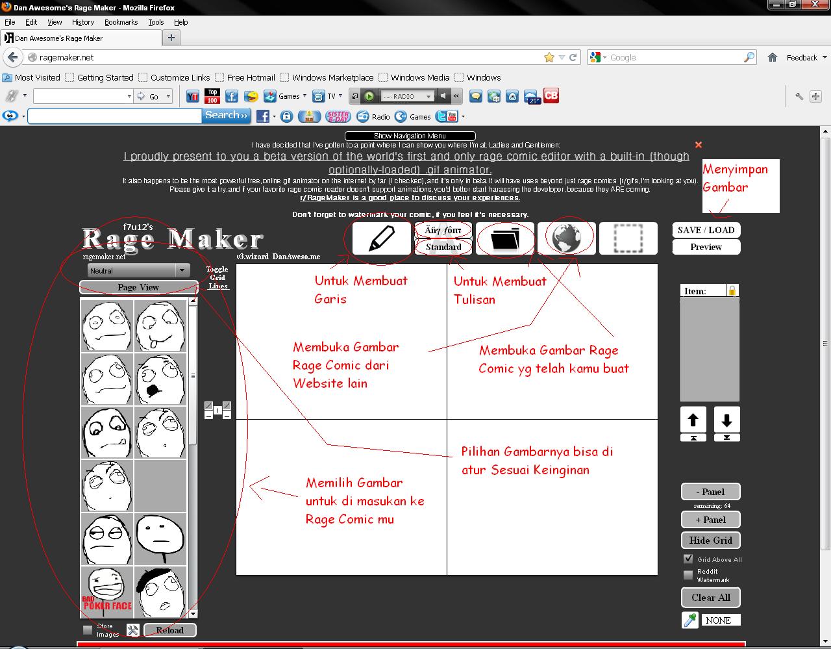Select the pencil drawing tool
This screenshot has width=831, height=649.
pos(380,238)
